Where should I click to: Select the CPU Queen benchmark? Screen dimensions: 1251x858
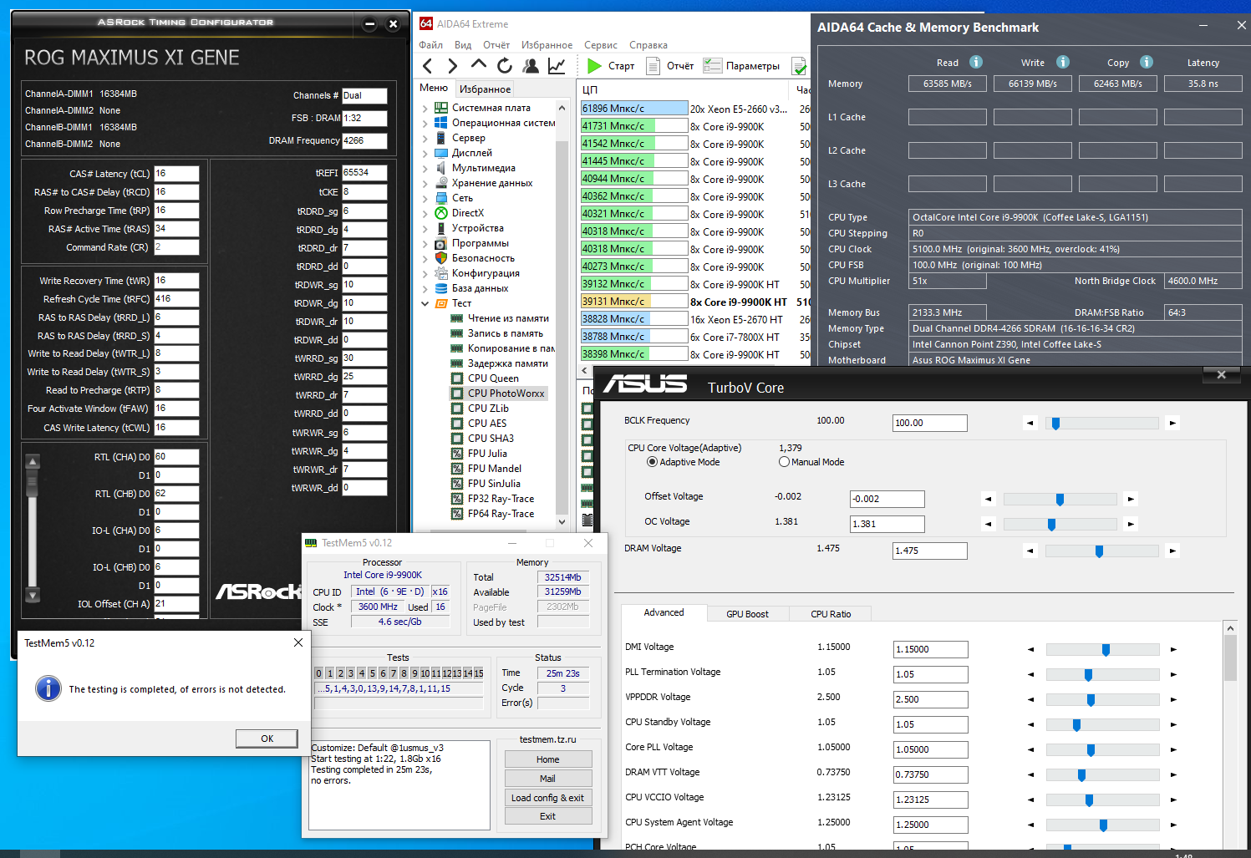493,378
